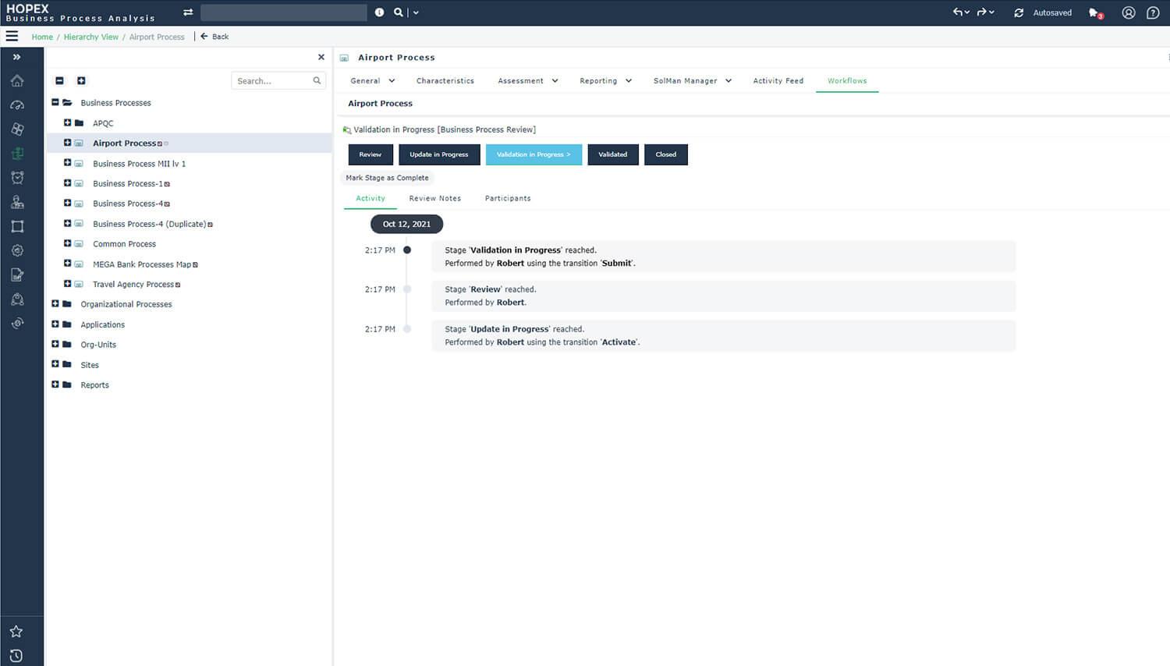Expand the Reports folder

55,384
